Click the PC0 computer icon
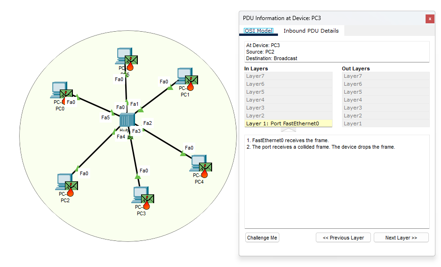This screenshot has width=441, height=267. click(58, 89)
